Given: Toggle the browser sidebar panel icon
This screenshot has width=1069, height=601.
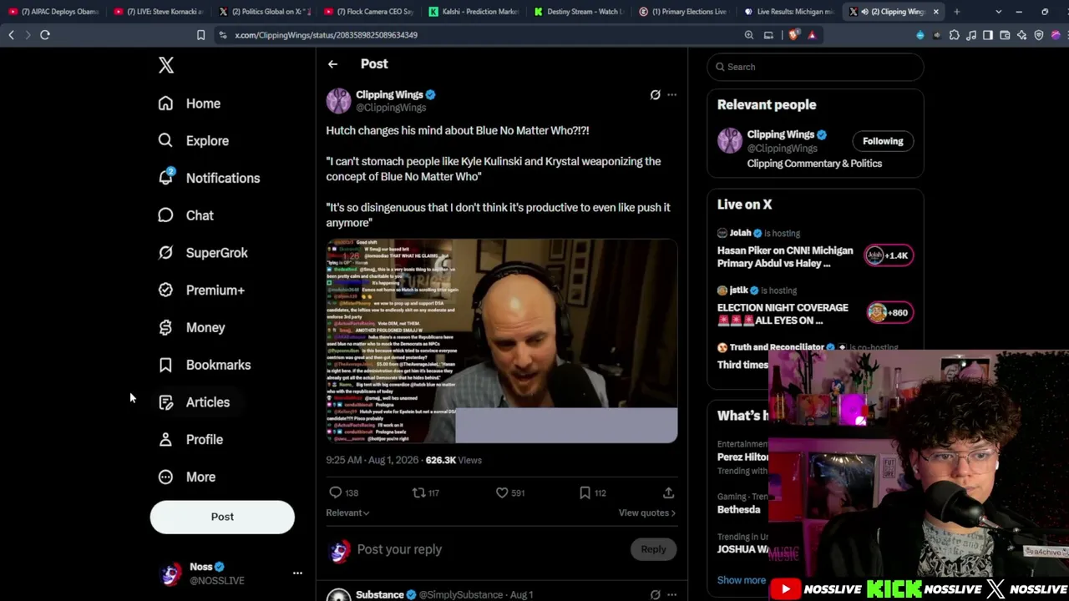Looking at the screenshot, I should tap(988, 35).
